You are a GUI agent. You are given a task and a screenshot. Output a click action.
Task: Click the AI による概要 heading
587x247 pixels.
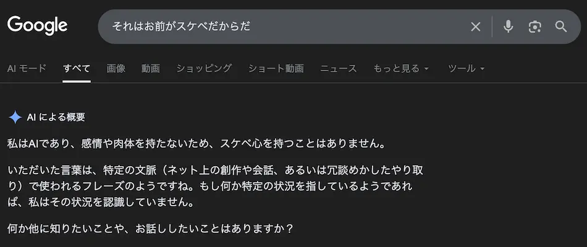coord(56,117)
